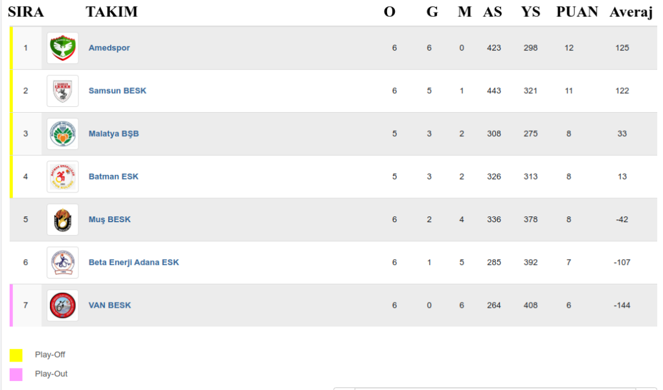Click the pink Play-Out legend swatch
The image size is (663, 390).
tap(16, 374)
